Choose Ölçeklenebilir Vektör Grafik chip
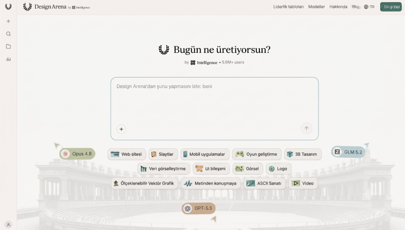The height and width of the screenshot is (230, 405). pyautogui.click(x=144, y=183)
